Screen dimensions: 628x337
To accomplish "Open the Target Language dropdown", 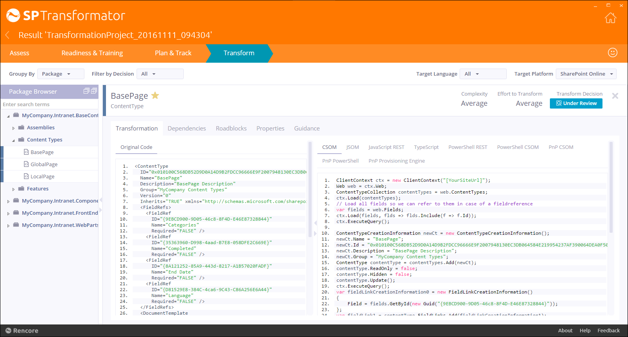I will point(483,74).
